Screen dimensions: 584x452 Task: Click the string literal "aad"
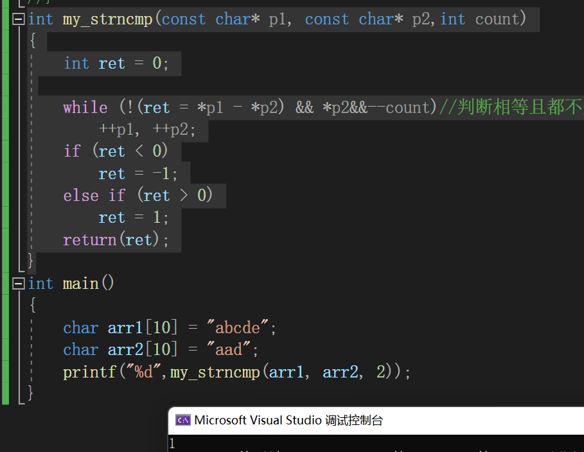click(229, 350)
